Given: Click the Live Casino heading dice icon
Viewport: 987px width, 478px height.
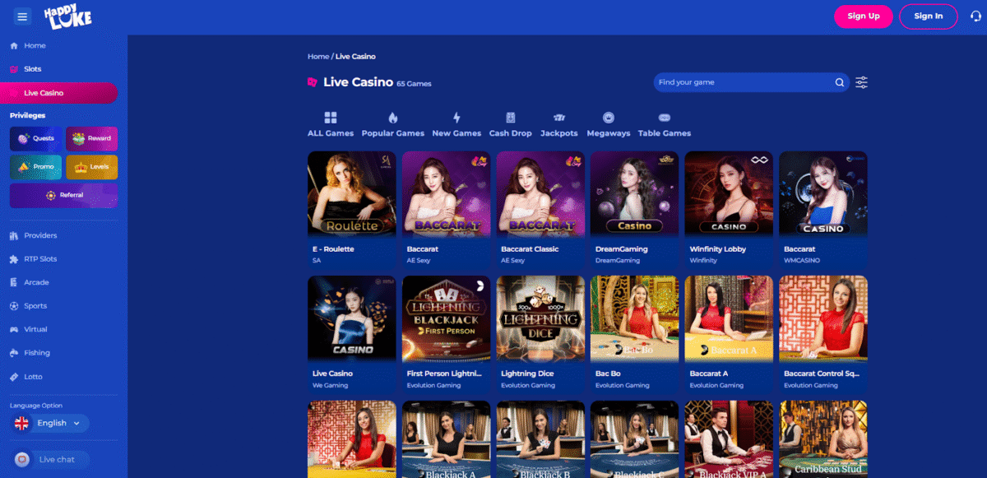Looking at the screenshot, I should (x=313, y=82).
